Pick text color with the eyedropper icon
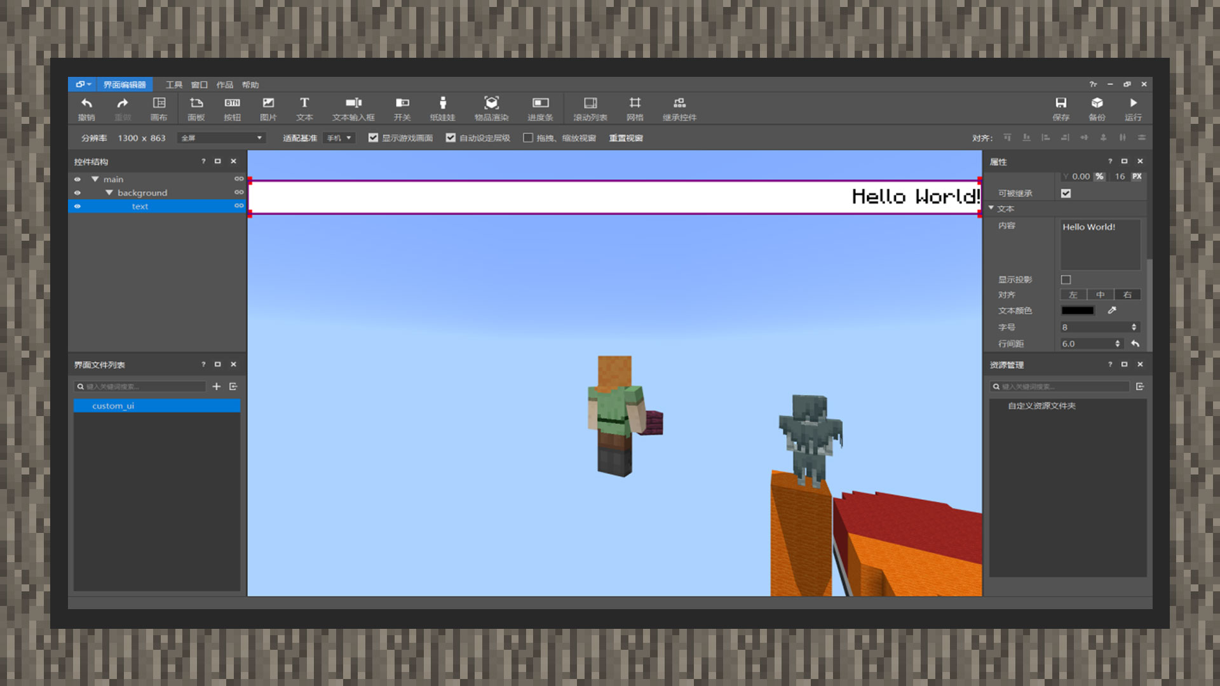Image resolution: width=1220 pixels, height=686 pixels. 1112,310
